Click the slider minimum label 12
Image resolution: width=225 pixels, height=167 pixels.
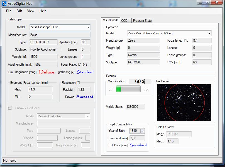click(110, 90)
